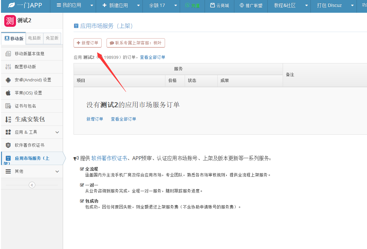The height and width of the screenshot is (249, 367).
Task: Click the 测试2 app red icon
Action: 10,21
